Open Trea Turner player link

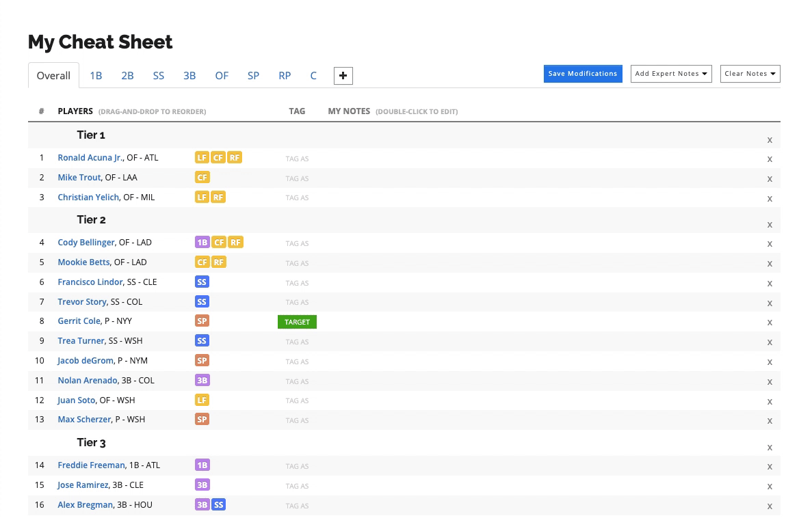(x=81, y=341)
